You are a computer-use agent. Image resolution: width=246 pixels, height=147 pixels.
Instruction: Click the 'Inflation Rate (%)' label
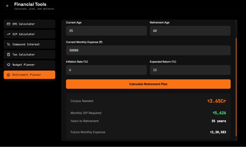pyautogui.click(x=77, y=62)
